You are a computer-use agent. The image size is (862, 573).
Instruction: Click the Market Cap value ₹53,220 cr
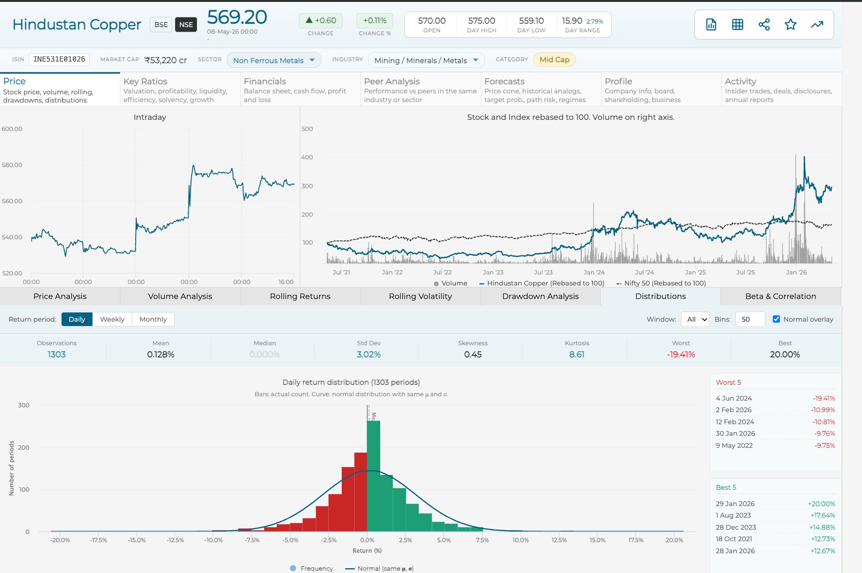click(166, 60)
